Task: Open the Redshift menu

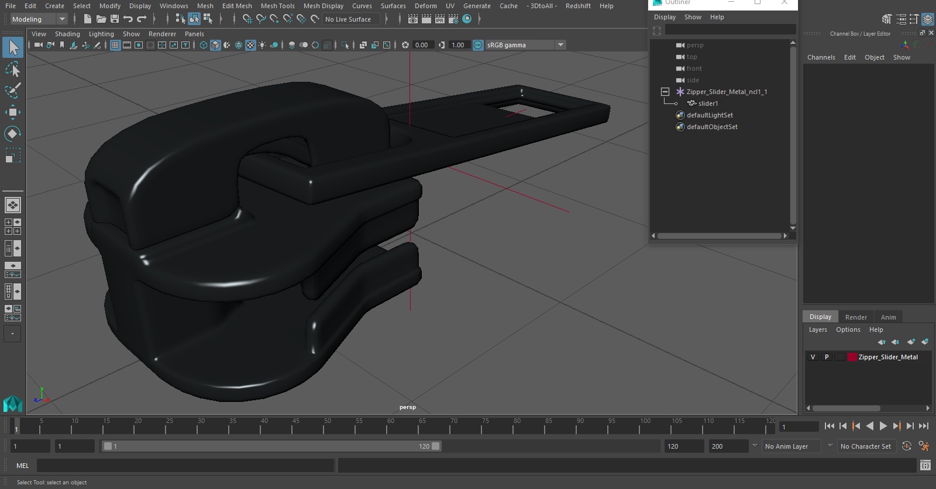Action: click(578, 6)
